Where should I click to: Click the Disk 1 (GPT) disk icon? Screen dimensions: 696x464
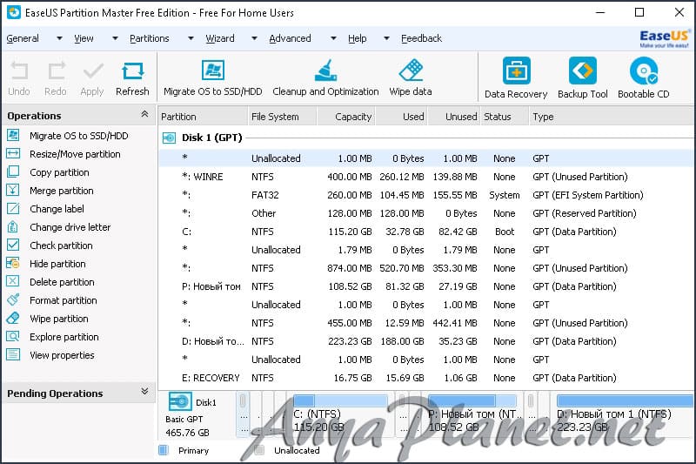169,138
